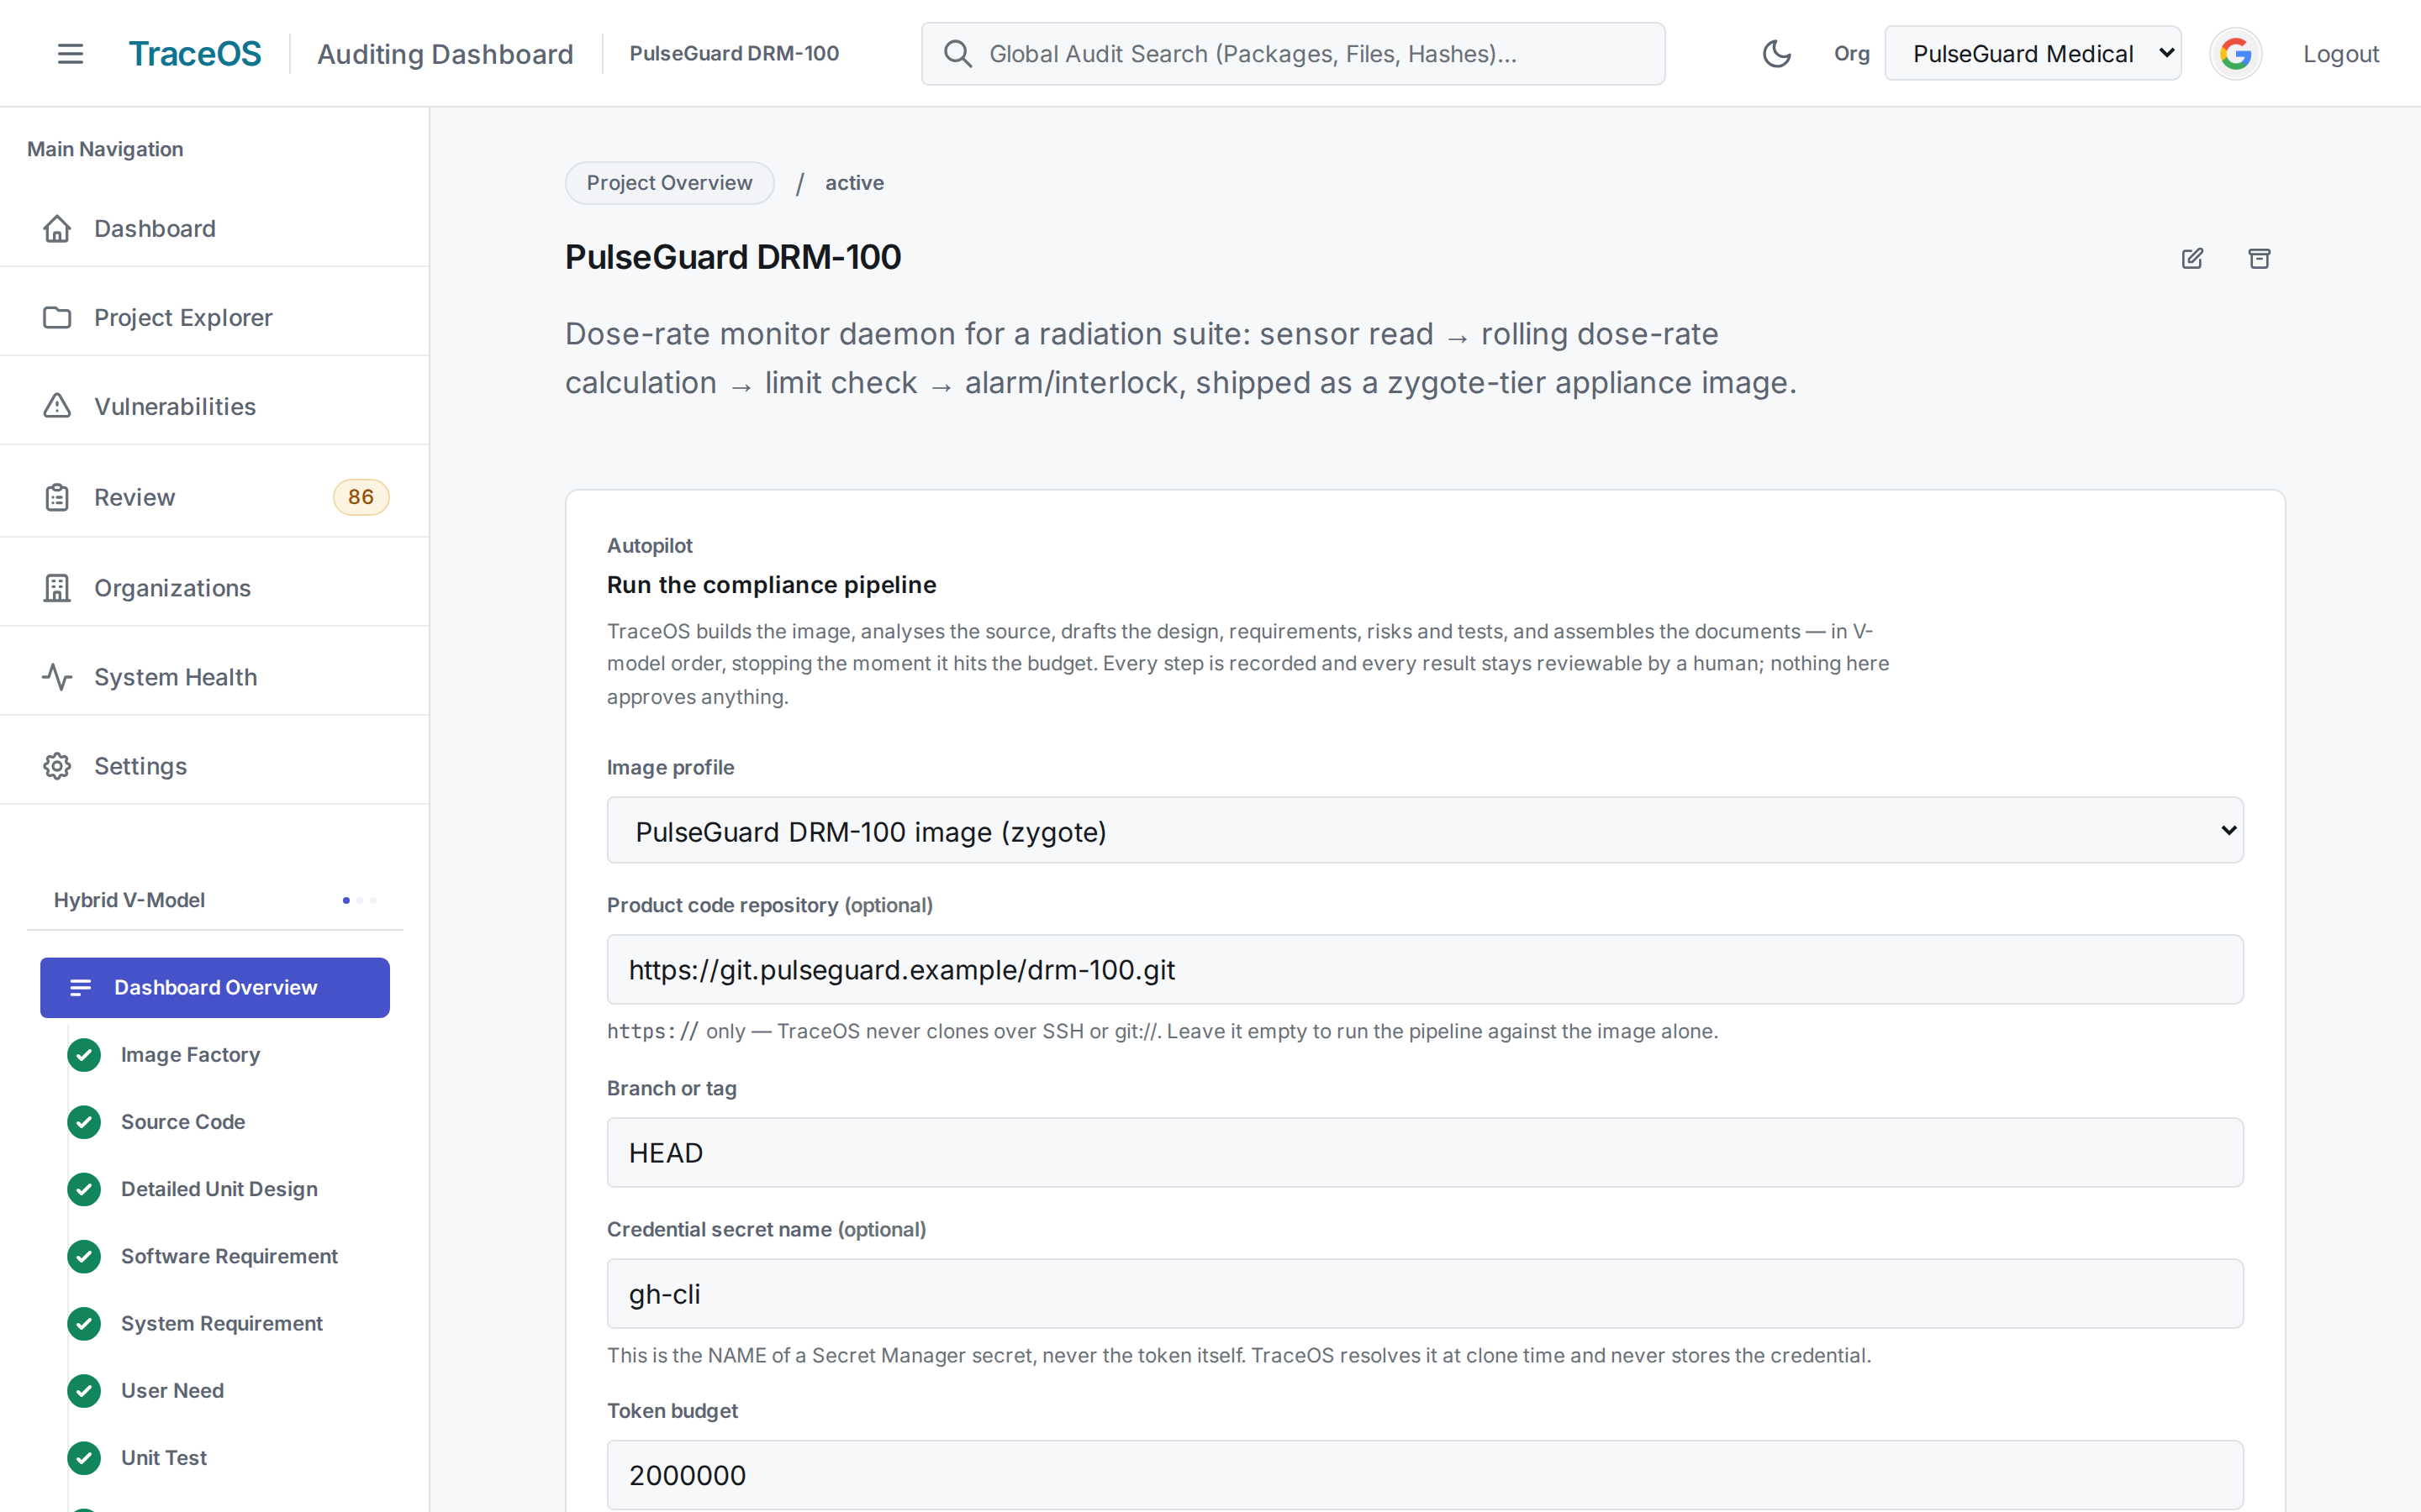Click the Review clipboard icon
Image resolution: width=2421 pixels, height=1512 pixels.
57,497
